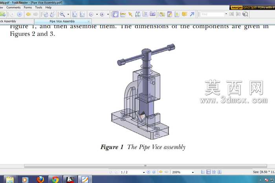Select the magnifier zoom tool
This screenshot has height=183, width=275.
point(62,14)
